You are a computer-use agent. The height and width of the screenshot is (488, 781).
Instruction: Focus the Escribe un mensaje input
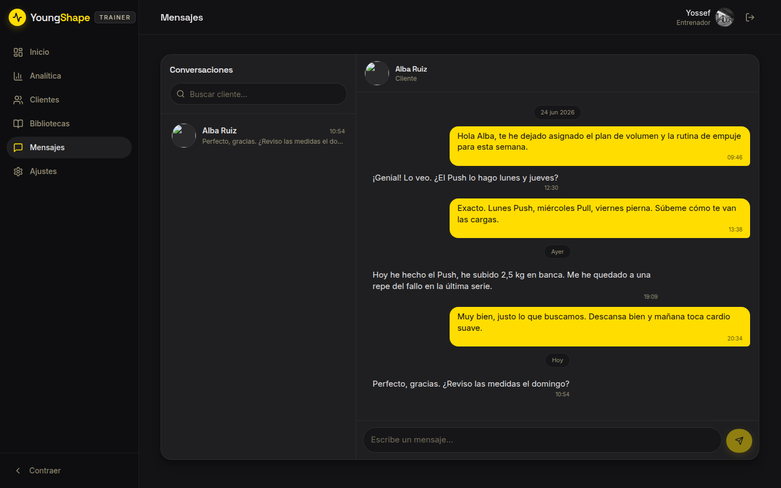pos(542,440)
